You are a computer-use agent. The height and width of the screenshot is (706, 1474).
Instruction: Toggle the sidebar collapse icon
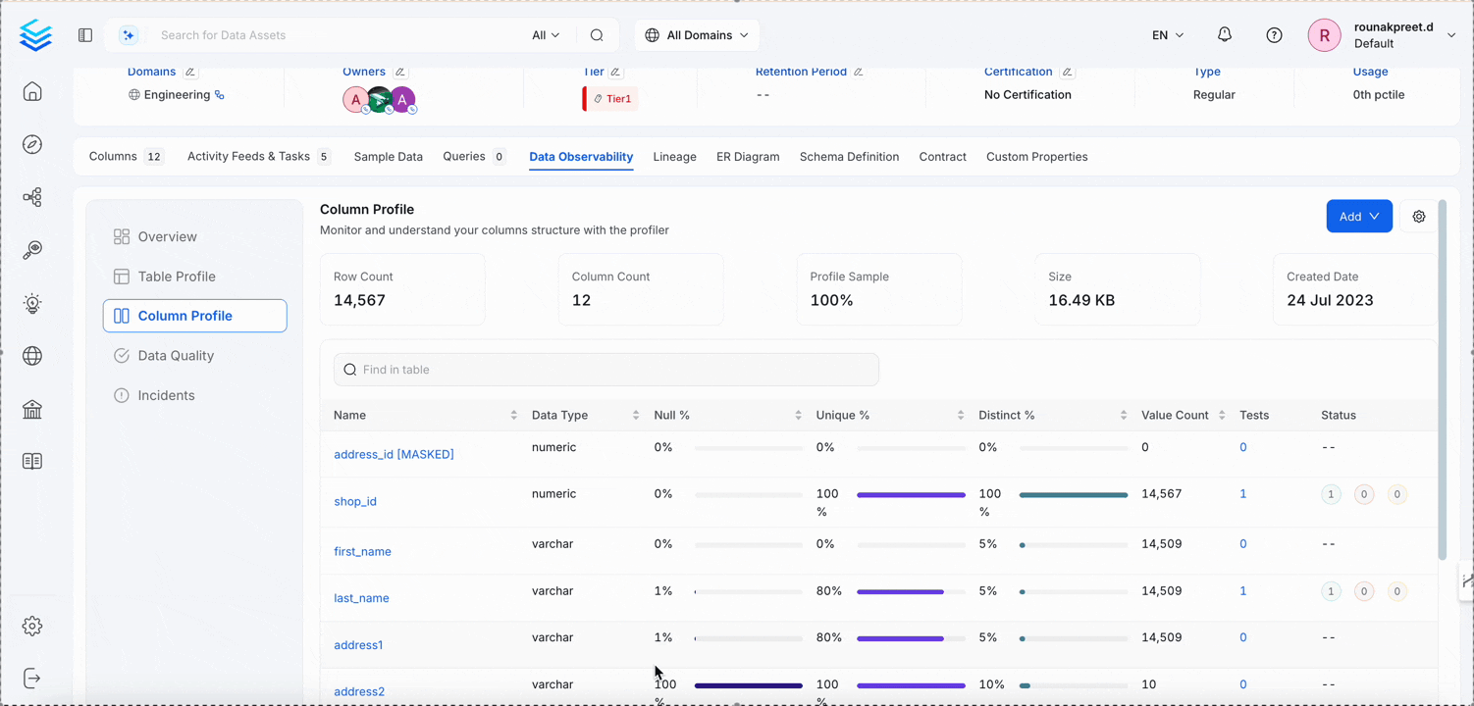pos(85,35)
